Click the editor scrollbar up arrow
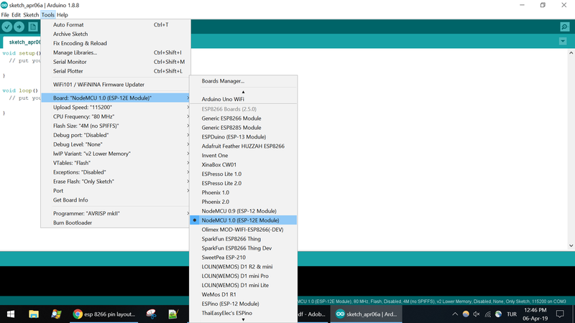 point(571,52)
